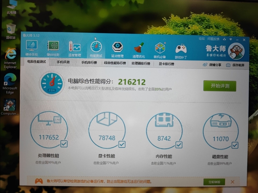Screen dimensions: 258x193
Task: Click the orange gamepad icon in the banner
Action: [39, 181]
